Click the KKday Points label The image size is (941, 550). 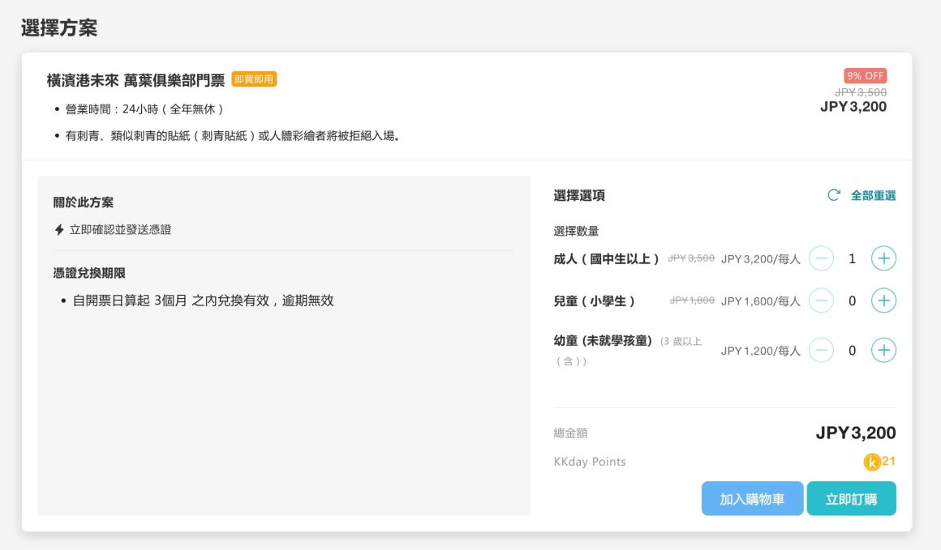[x=589, y=462]
